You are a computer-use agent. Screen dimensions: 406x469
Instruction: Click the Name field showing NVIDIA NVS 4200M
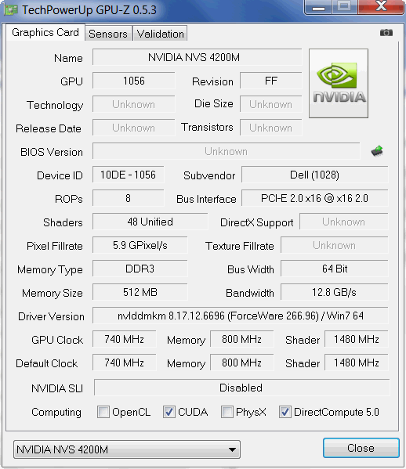197,57
